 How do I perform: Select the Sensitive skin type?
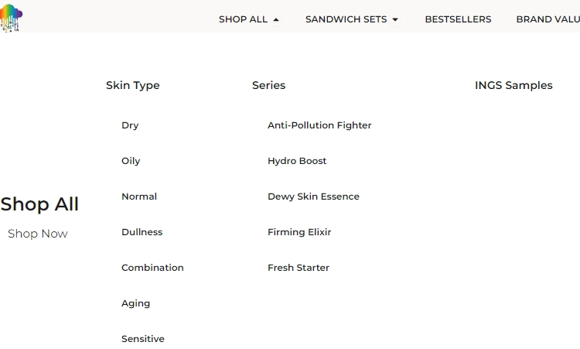[143, 339]
